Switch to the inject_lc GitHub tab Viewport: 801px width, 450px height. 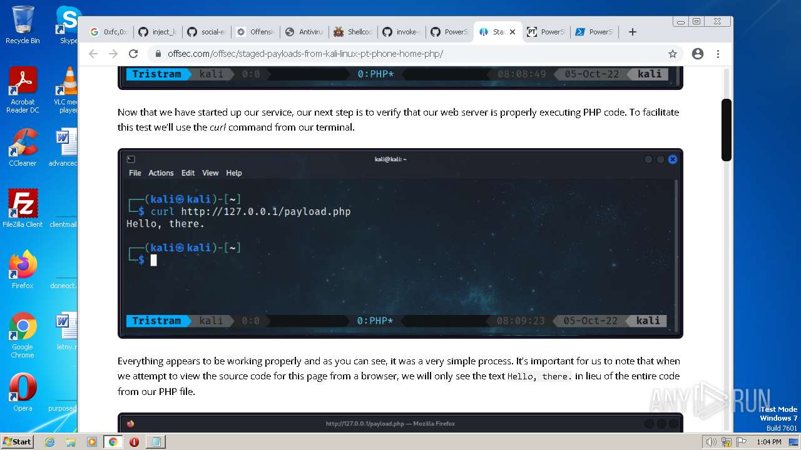pyautogui.click(x=157, y=32)
